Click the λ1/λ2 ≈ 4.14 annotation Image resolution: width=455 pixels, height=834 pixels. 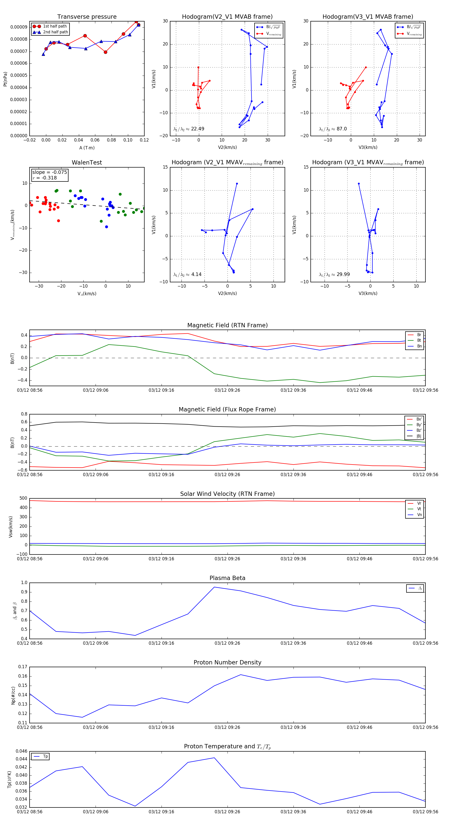point(187,274)
